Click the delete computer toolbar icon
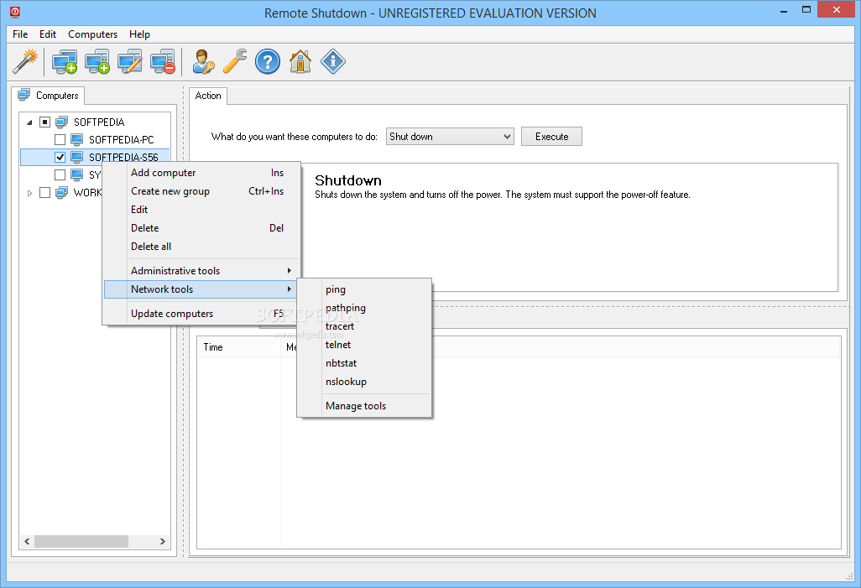861x588 pixels. click(x=163, y=61)
